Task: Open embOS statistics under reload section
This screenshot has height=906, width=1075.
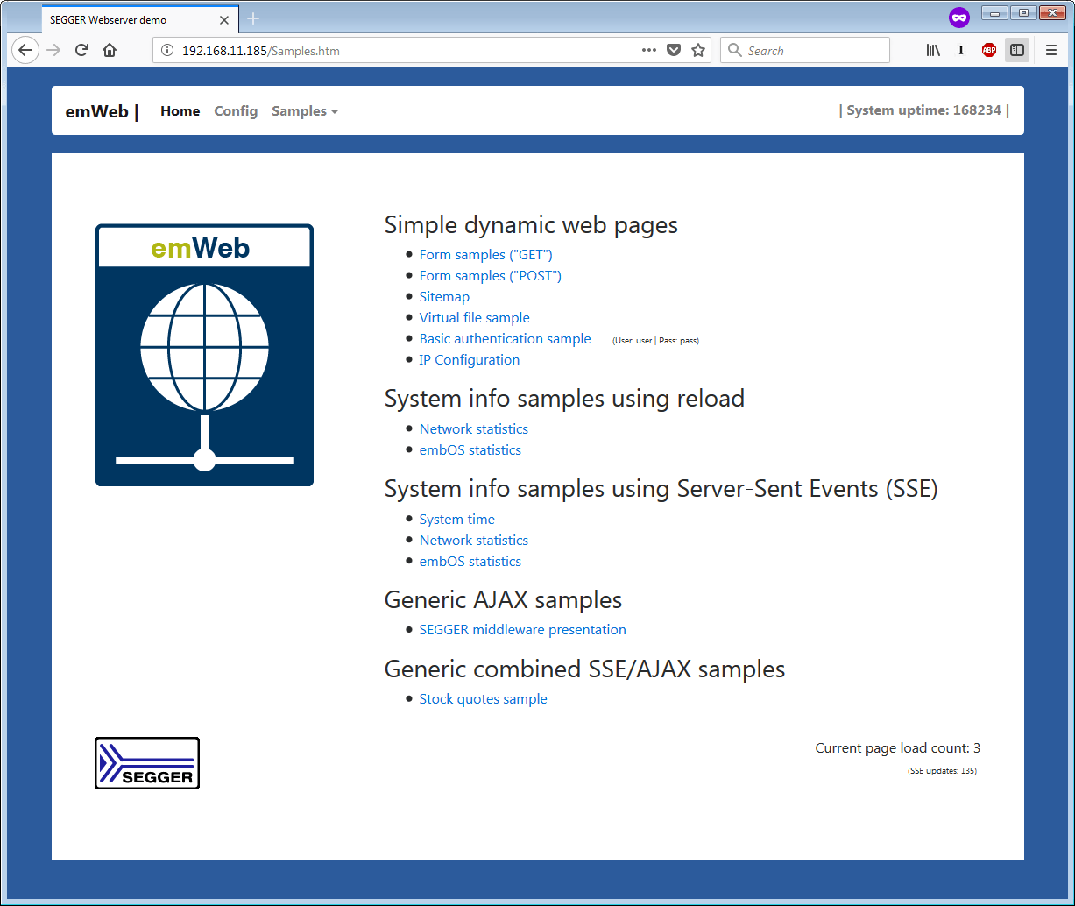Action: click(470, 450)
